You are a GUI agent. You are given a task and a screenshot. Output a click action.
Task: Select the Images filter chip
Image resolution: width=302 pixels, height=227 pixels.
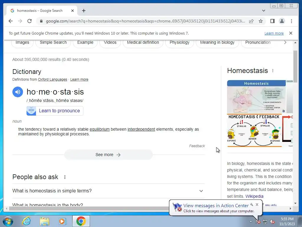[x=22, y=43]
